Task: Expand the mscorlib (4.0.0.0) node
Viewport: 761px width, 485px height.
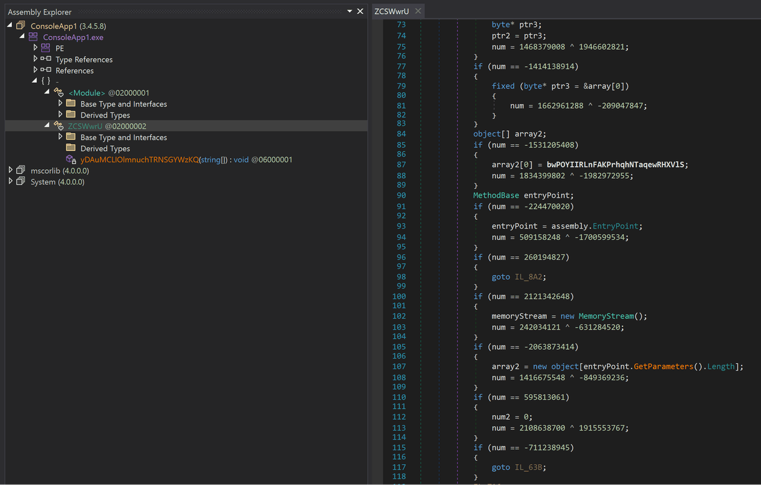Action: 10,171
